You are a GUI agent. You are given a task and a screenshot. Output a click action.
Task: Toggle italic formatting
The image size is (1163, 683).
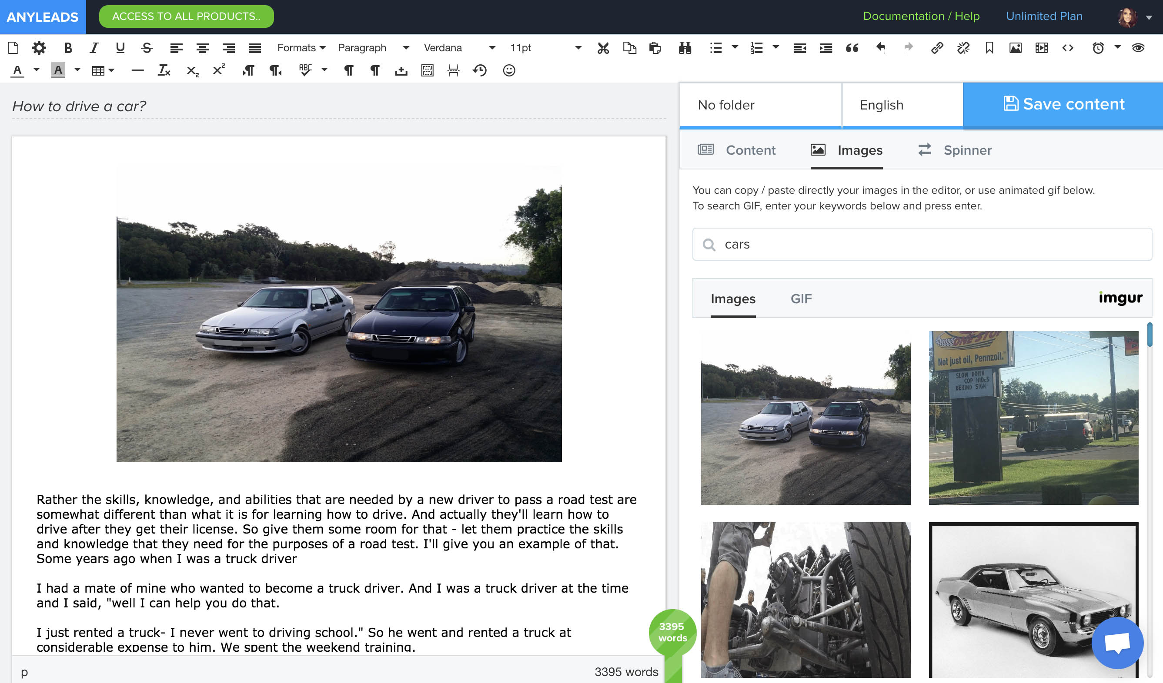pyautogui.click(x=94, y=47)
